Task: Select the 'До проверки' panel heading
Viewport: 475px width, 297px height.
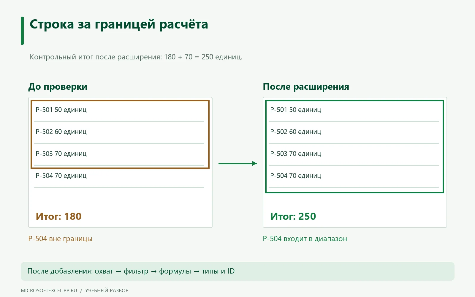Action: pyautogui.click(x=58, y=87)
